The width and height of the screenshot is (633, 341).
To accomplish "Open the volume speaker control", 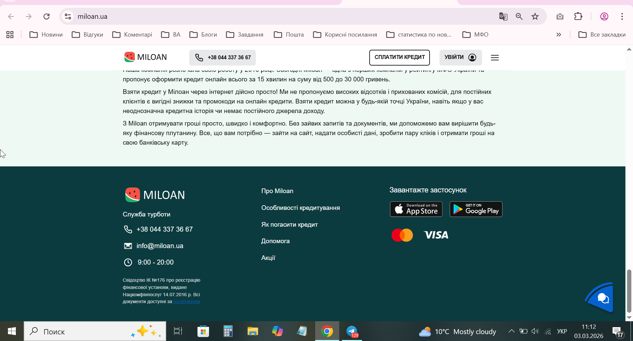I will [x=535, y=331].
